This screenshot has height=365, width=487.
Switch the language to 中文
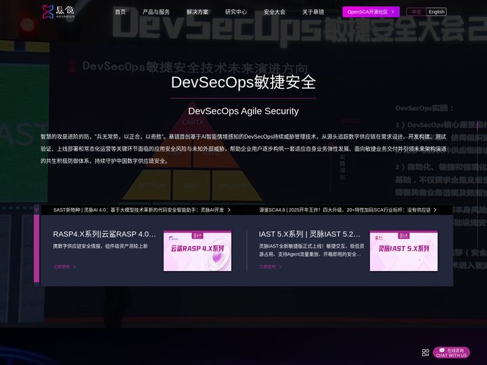click(x=417, y=11)
